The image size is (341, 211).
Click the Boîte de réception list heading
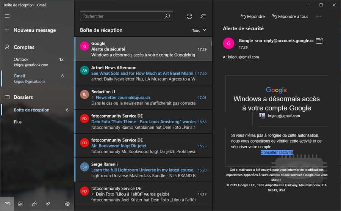pyautogui.click(x=101, y=30)
